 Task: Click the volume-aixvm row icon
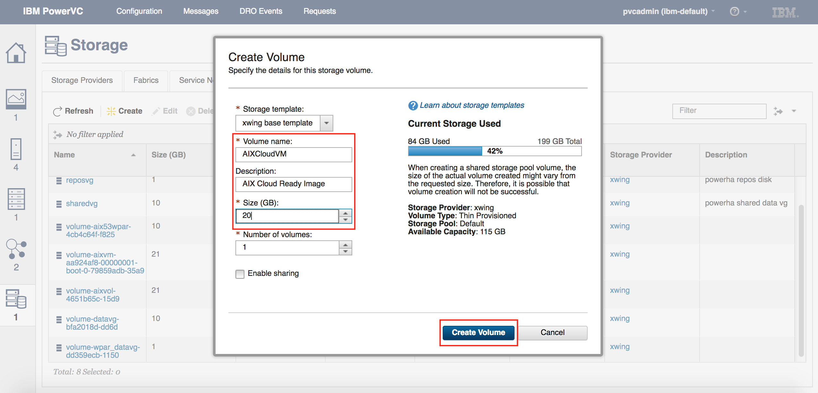tap(59, 255)
